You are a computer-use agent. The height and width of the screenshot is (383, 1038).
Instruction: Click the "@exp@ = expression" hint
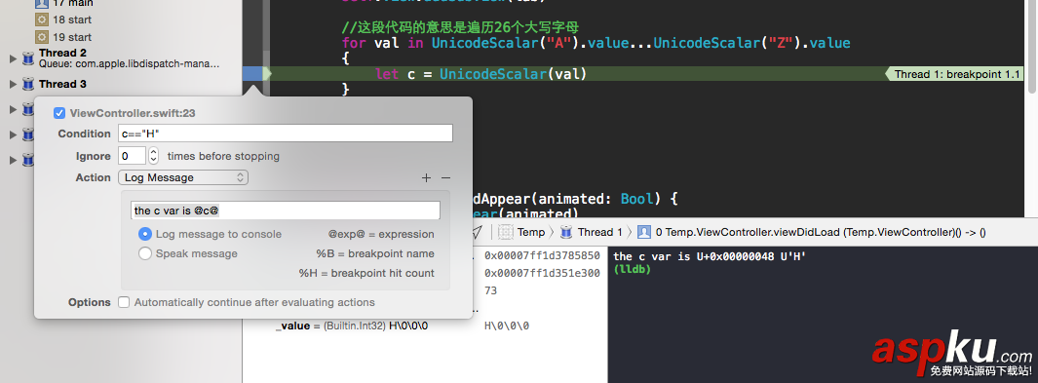(x=381, y=234)
